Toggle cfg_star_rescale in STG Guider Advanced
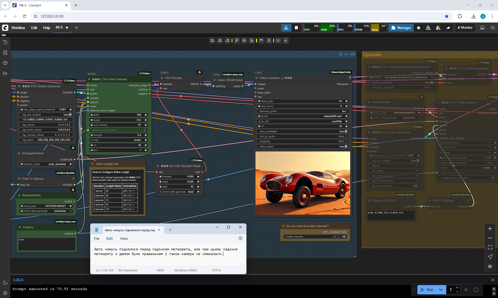498x298 pixels. 70,115
